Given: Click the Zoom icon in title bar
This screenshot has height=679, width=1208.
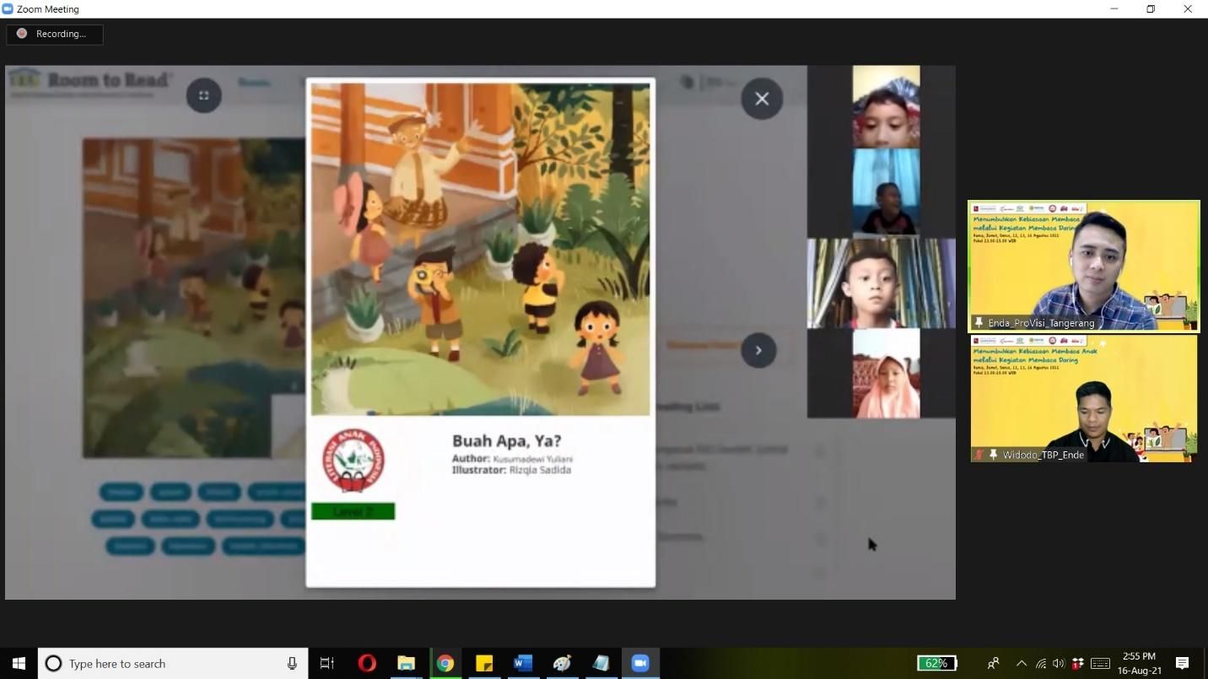Looking at the screenshot, I should click(x=8, y=8).
